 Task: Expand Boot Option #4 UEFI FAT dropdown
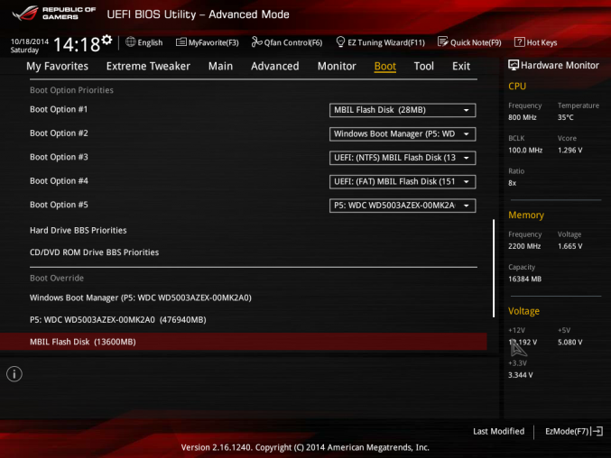tap(403, 182)
